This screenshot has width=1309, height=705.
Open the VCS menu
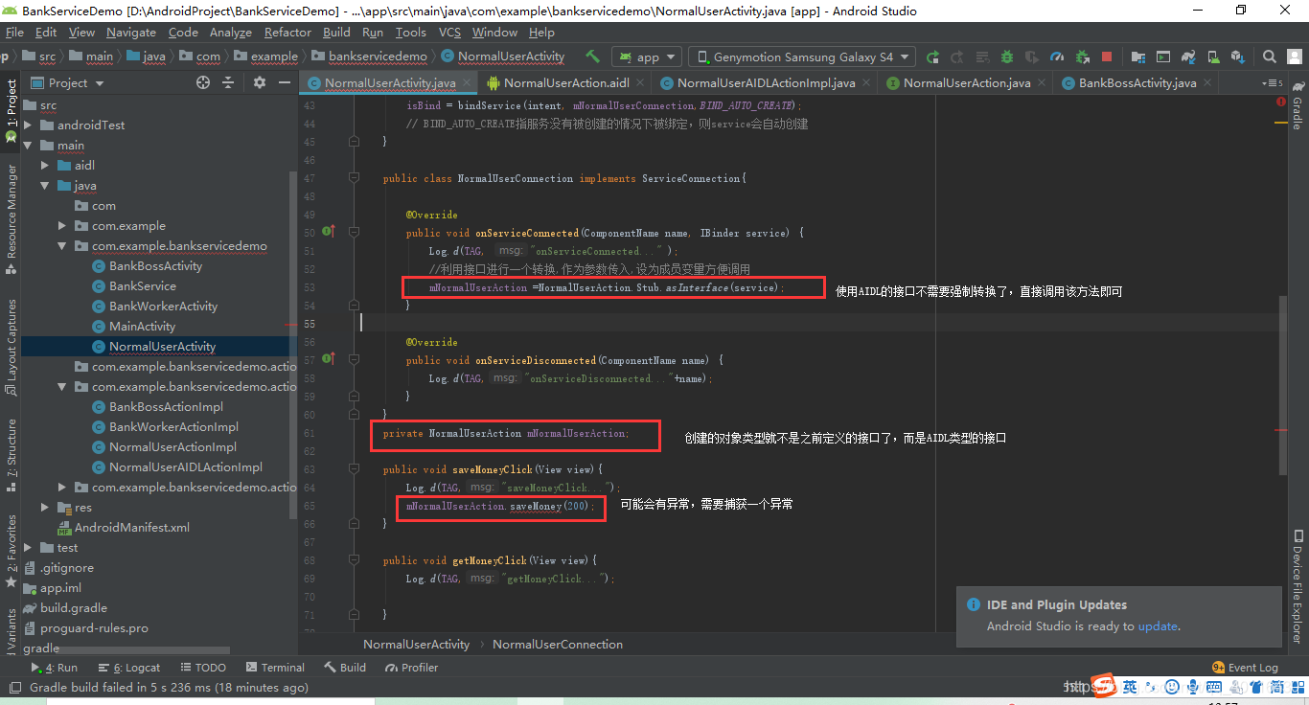(449, 32)
